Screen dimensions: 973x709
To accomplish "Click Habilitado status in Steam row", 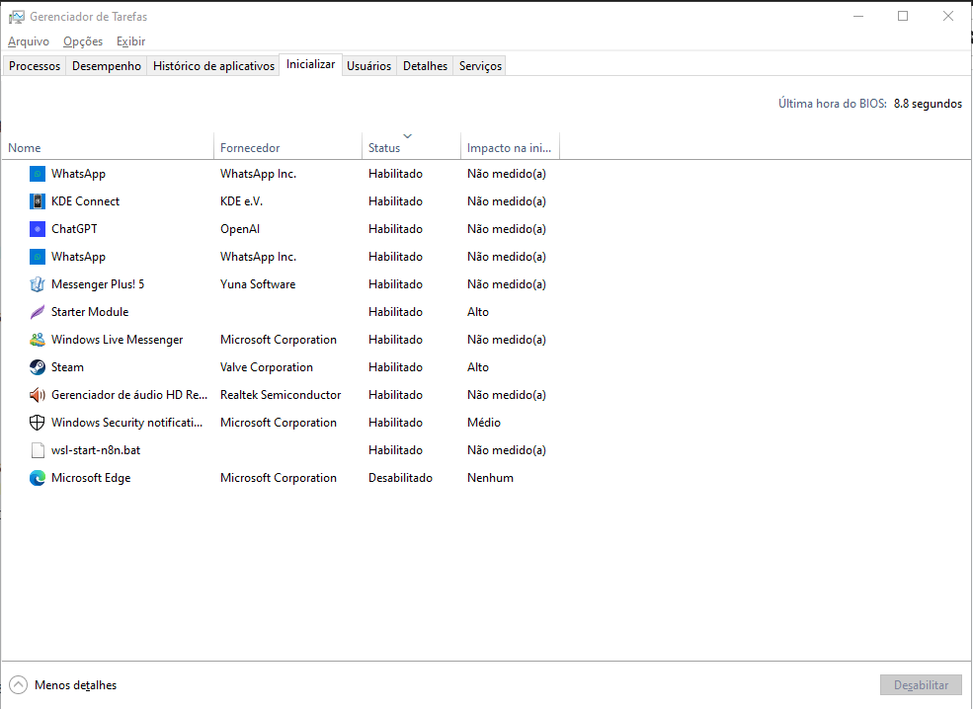I will coord(395,367).
